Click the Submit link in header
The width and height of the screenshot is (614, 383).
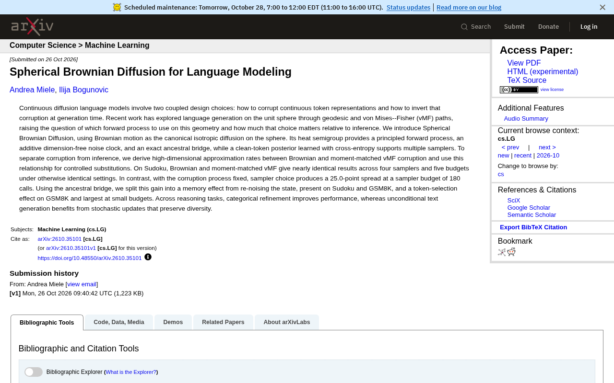click(x=514, y=27)
